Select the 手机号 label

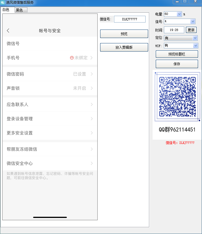[13, 58]
